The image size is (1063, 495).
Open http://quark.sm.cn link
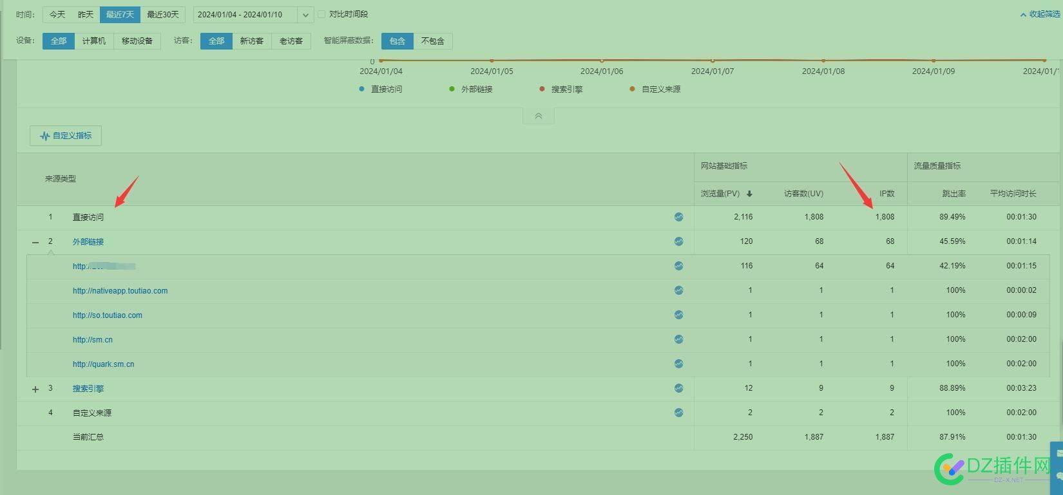(104, 364)
